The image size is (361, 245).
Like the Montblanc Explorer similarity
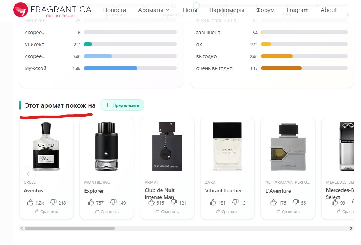click(x=91, y=203)
